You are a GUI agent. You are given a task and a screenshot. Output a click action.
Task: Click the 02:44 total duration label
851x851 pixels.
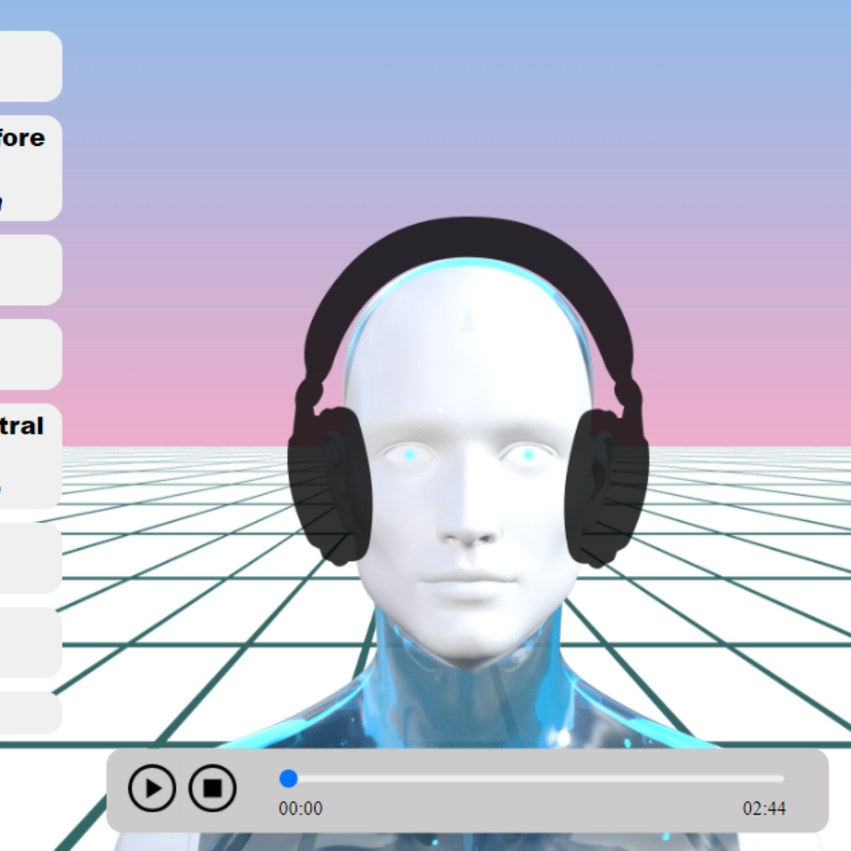(764, 808)
